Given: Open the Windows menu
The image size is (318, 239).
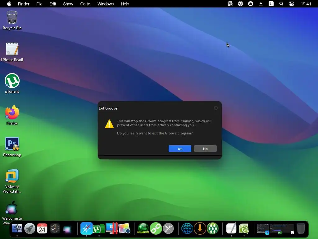Looking at the screenshot, I should coord(106,4).
